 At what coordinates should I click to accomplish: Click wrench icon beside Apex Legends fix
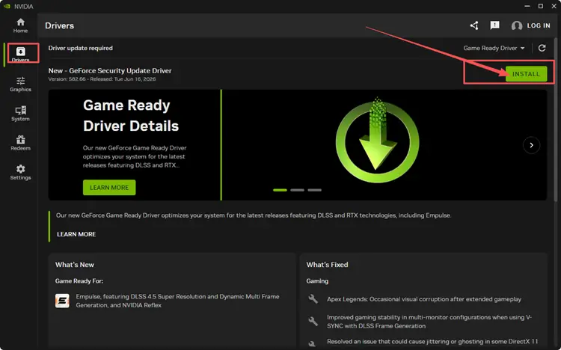click(x=313, y=299)
